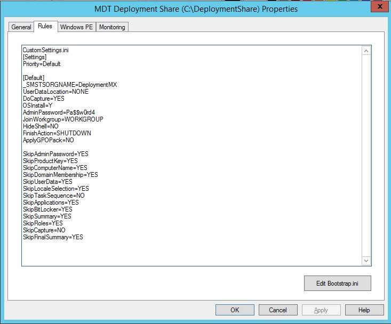
Task: Open the Windows PE tab
Action: [x=77, y=27]
